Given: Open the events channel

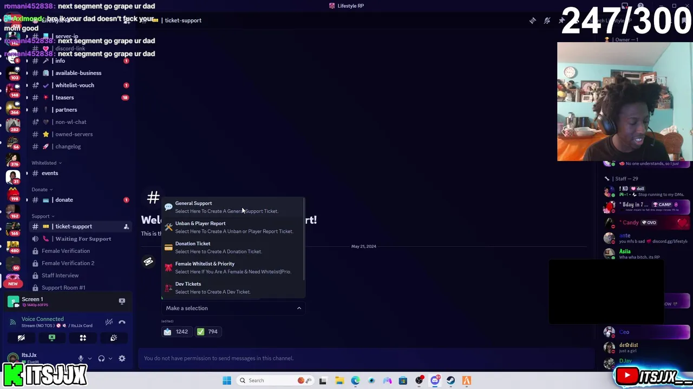Looking at the screenshot, I should [80, 173].
